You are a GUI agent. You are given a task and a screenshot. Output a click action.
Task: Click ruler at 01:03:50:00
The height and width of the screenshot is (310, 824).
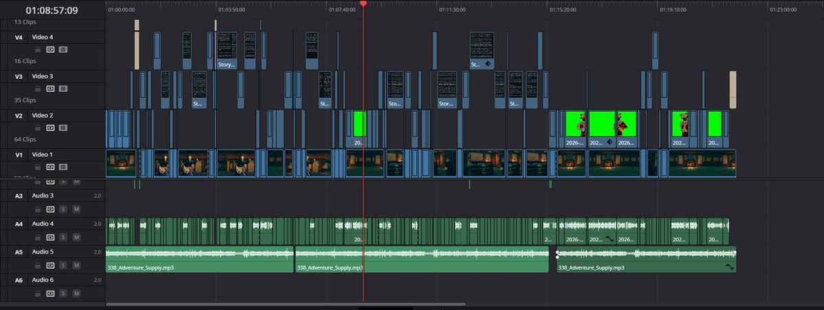231,10
